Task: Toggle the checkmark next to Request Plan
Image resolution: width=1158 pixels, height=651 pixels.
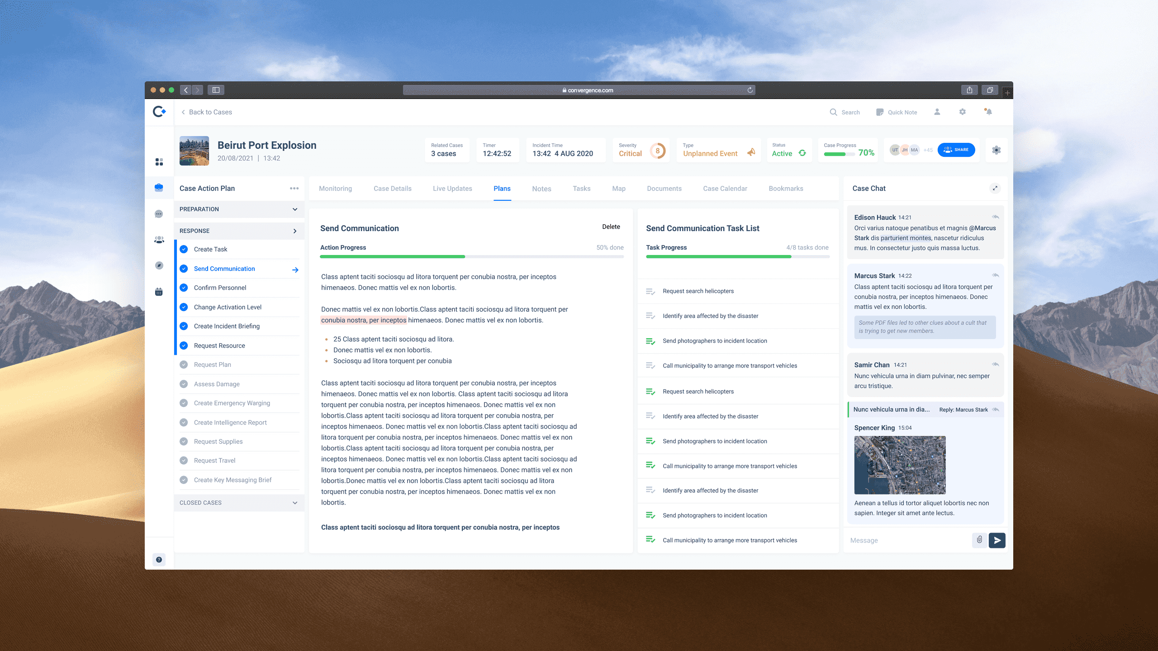Action: (184, 364)
